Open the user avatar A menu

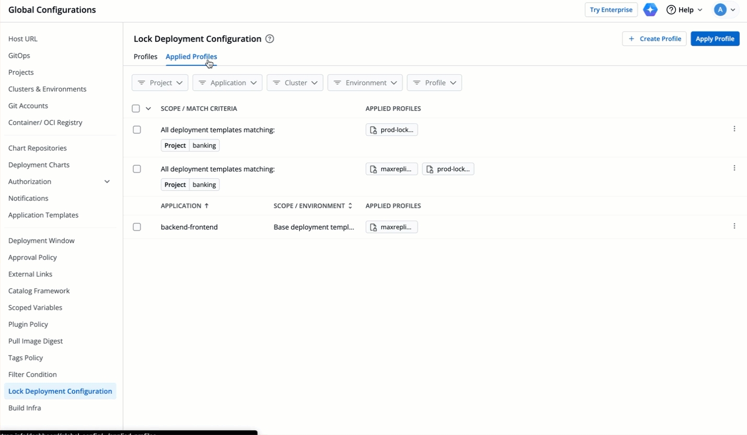(725, 10)
